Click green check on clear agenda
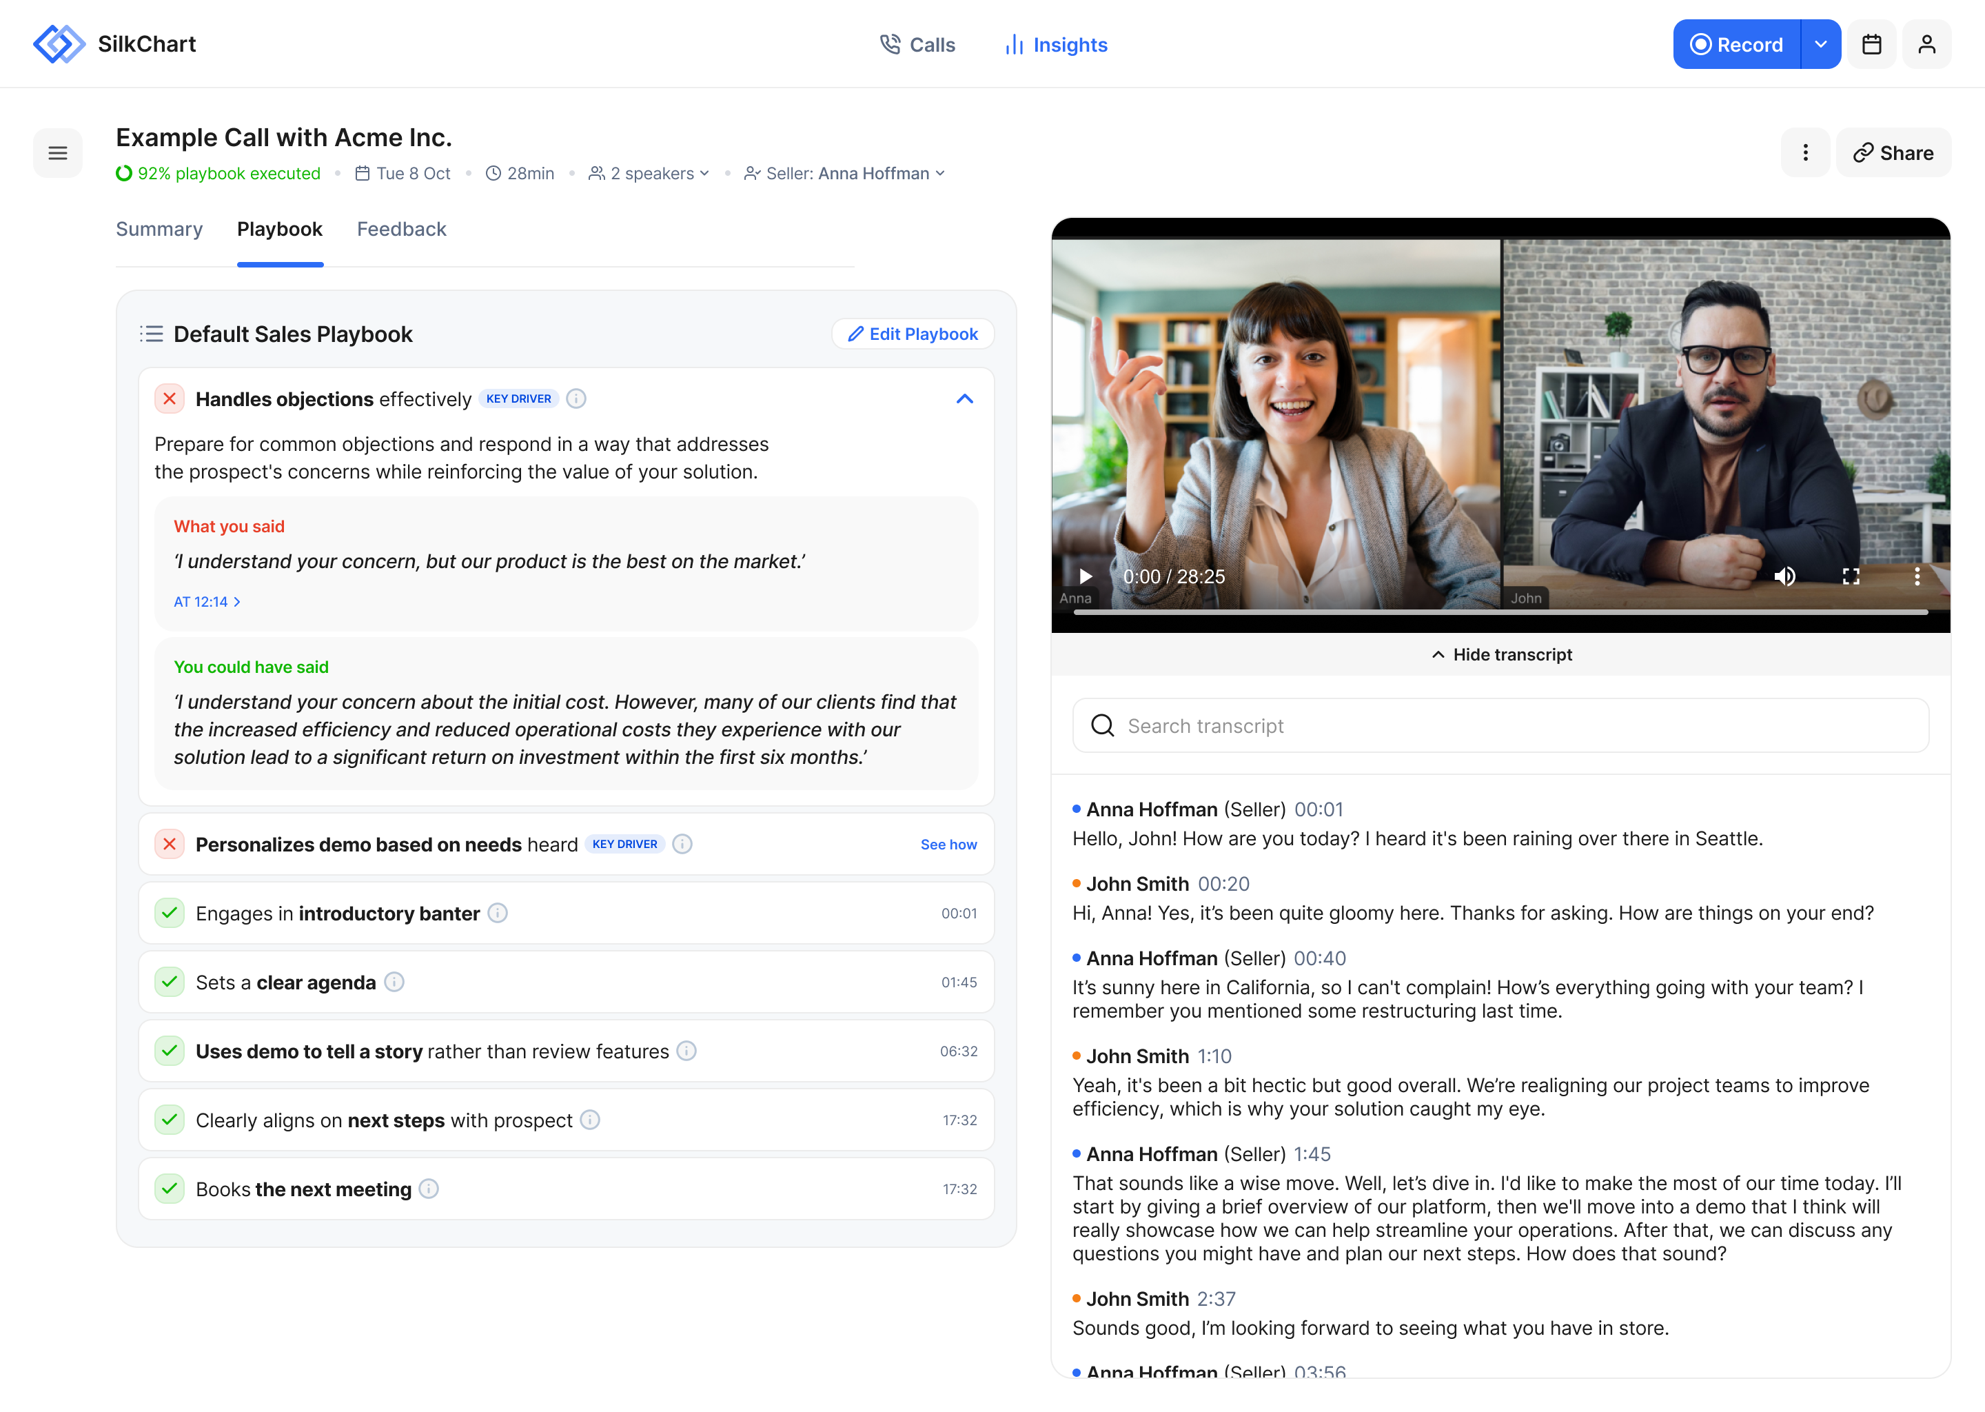 (x=170, y=982)
